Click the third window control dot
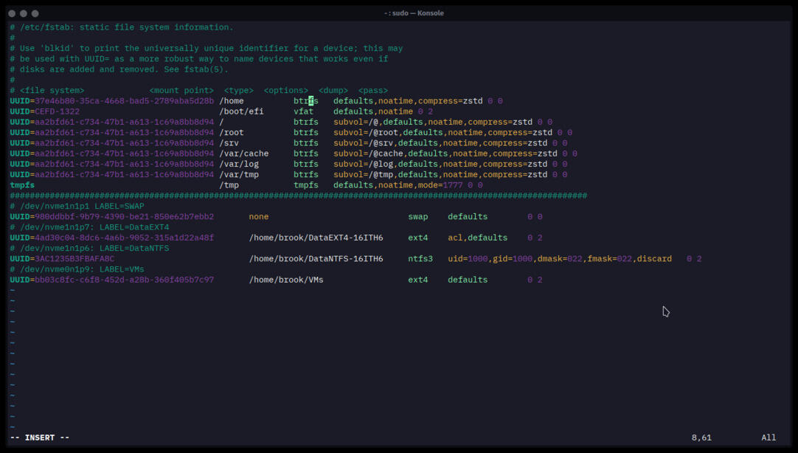The height and width of the screenshot is (453, 798). [35, 13]
